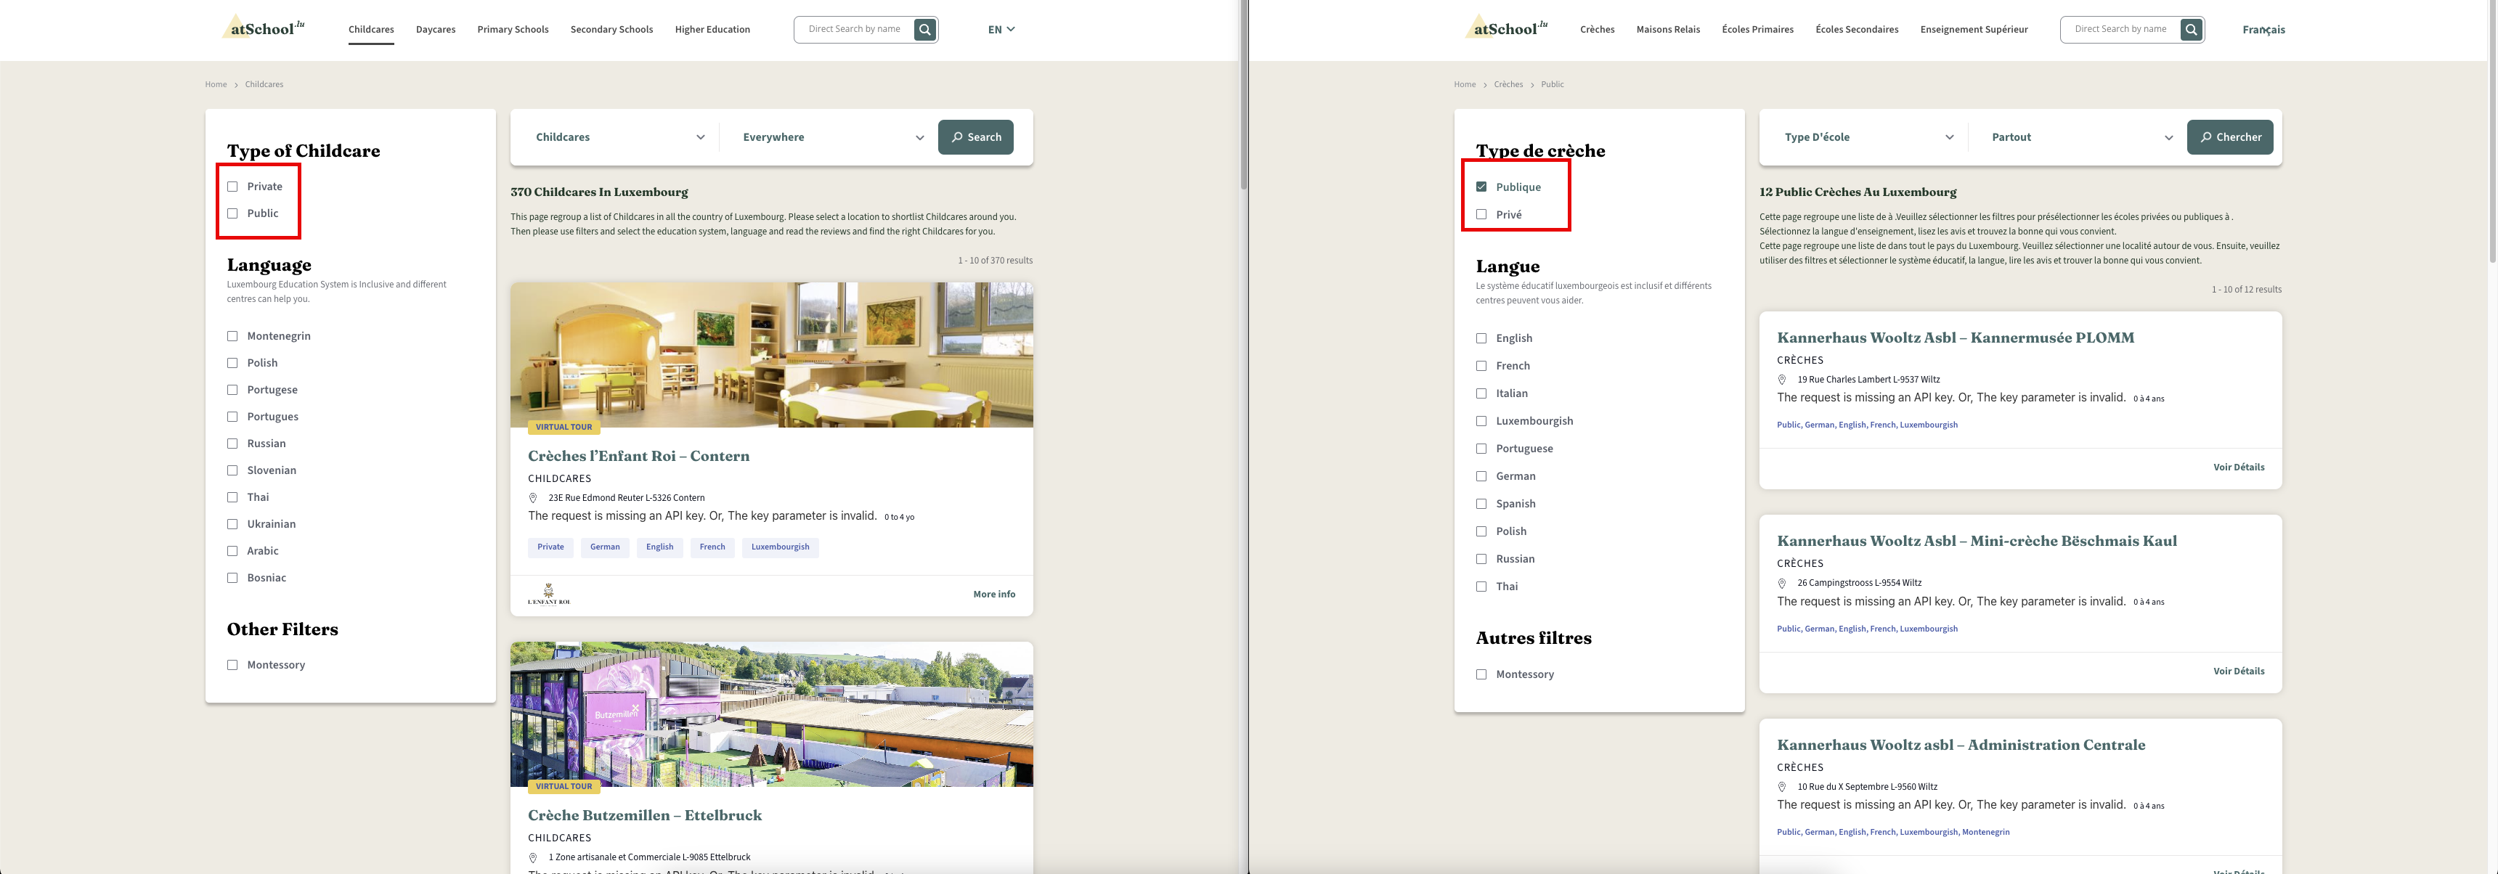Open Enseignement Supérieur menu item
The height and width of the screenshot is (874, 2498).
pos(1974,29)
